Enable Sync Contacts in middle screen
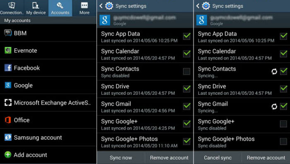This screenshot has width=290, height=164. click(x=186, y=71)
